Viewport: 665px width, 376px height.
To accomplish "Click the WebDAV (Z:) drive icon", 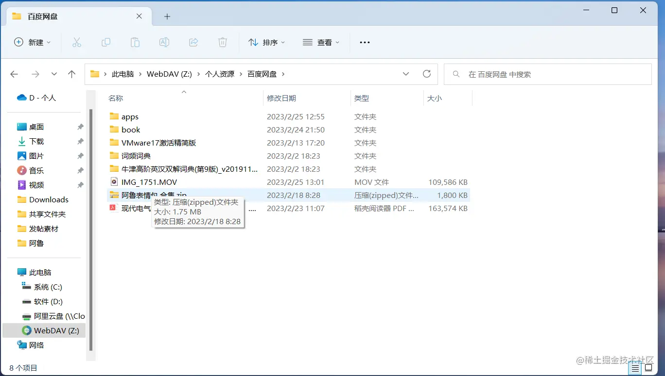I will coord(27,330).
